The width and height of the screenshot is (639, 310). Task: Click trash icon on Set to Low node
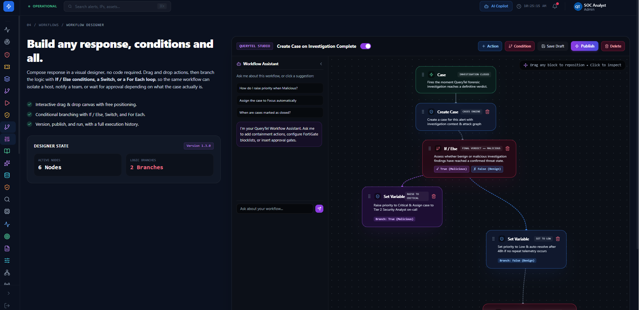(x=558, y=239)
